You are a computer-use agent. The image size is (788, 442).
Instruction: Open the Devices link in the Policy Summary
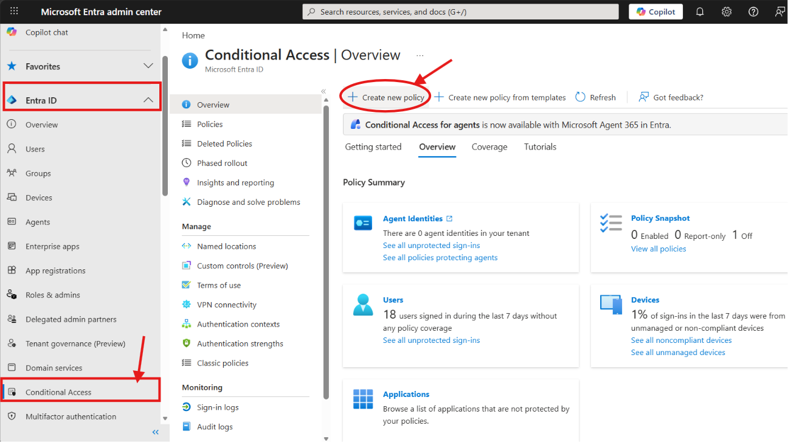pyautogui.click(x=645, y=300)
